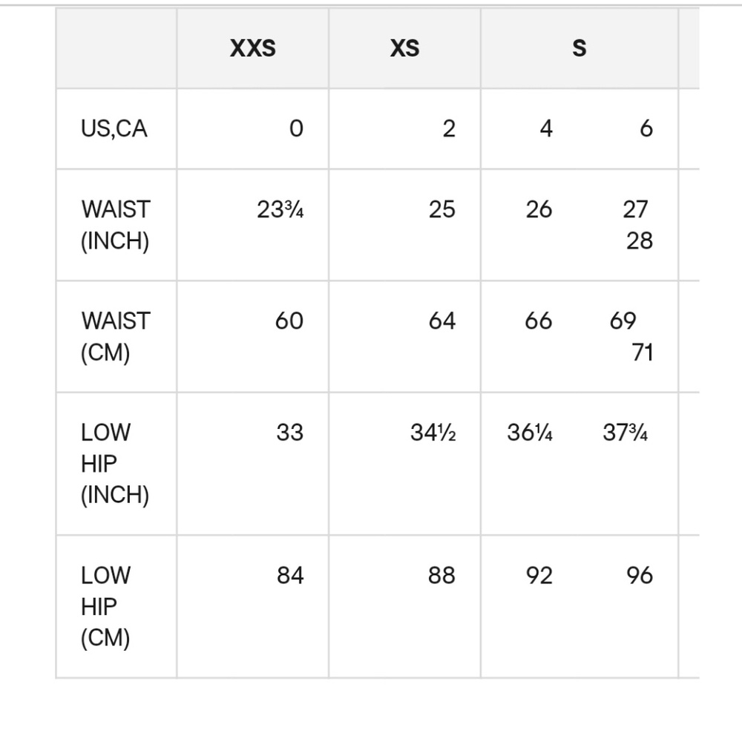
Task: Select the WAIST (CM) row label
Action: [115, 336]
